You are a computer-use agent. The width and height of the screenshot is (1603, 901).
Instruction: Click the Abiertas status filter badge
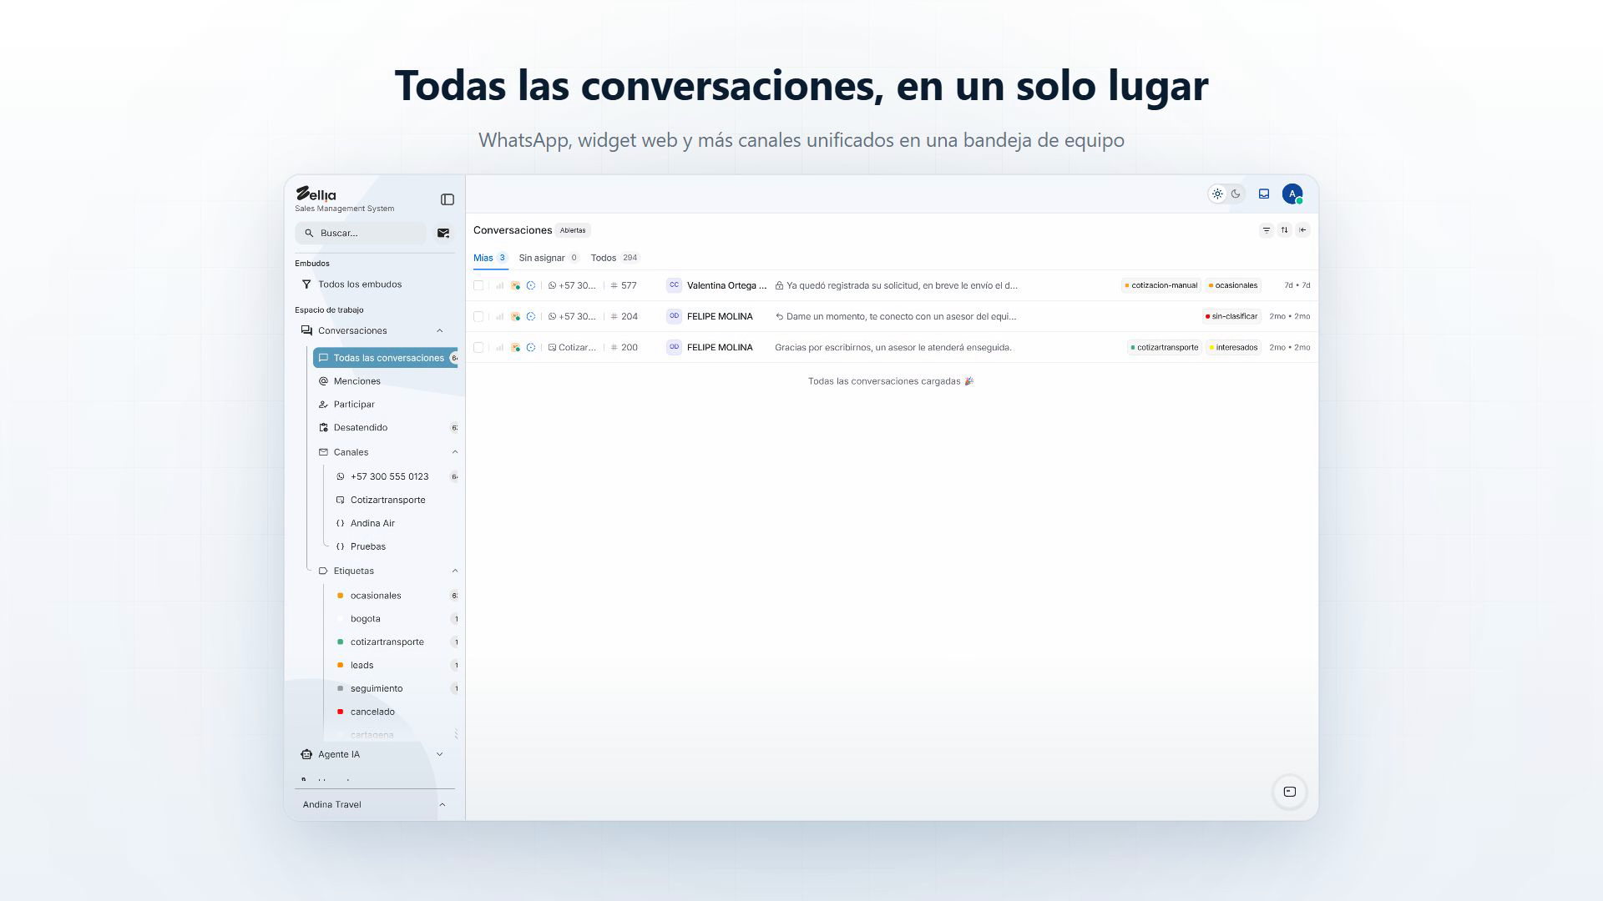[x=573, y=230]
